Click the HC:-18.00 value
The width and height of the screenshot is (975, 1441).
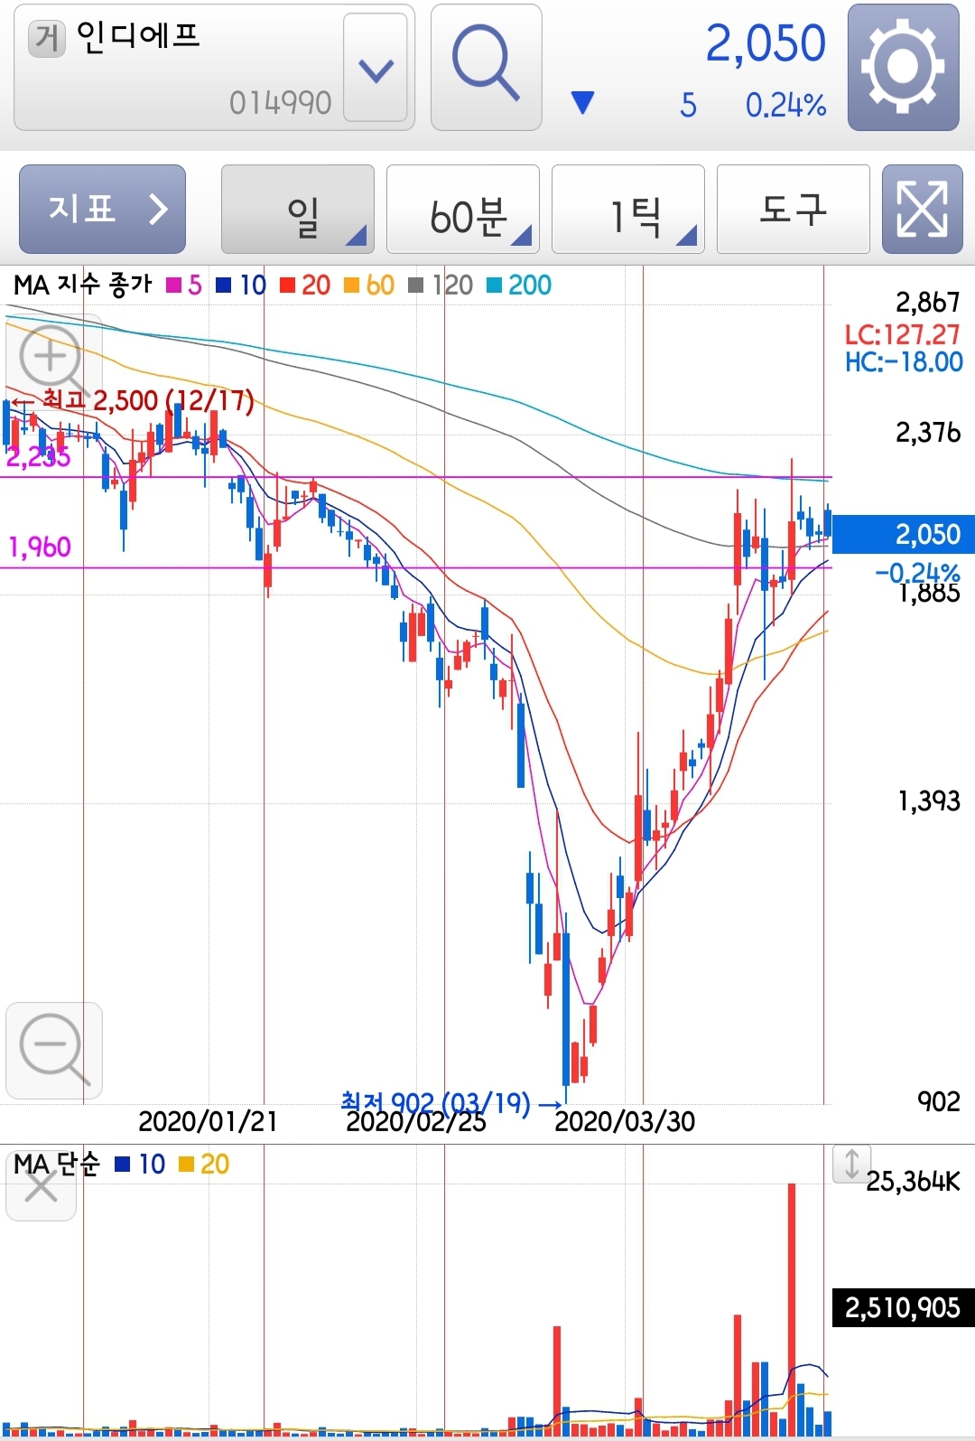(904, 362)
